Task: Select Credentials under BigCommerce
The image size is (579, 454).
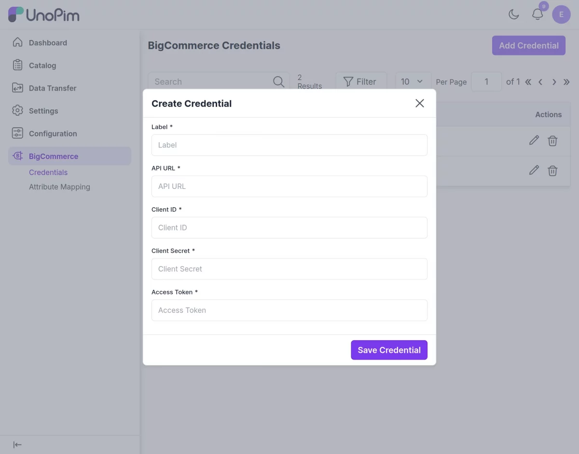Action: pos(48,172)
